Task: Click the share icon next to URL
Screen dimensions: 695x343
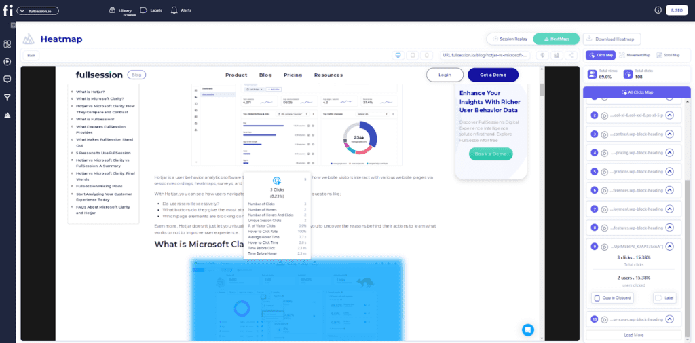Action: click(x=571, y=55)
